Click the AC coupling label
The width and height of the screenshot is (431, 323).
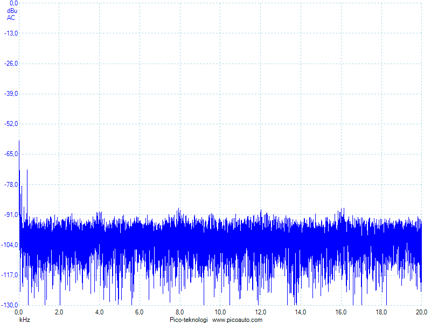pyautogui.click(x=11, y=18)
